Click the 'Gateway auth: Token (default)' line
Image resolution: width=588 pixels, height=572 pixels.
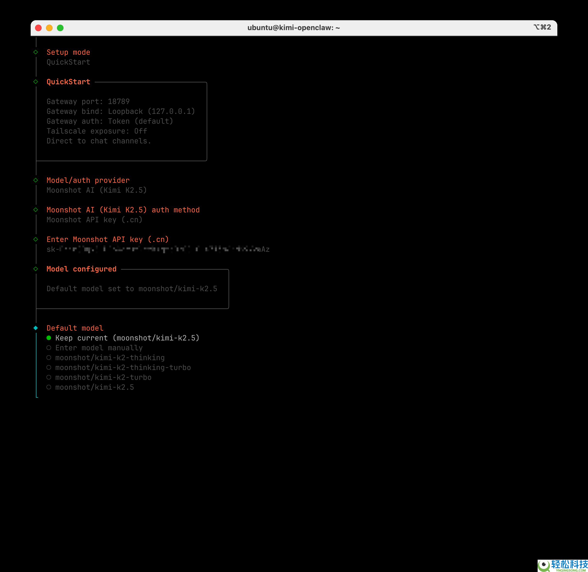[x=110, y=121]
